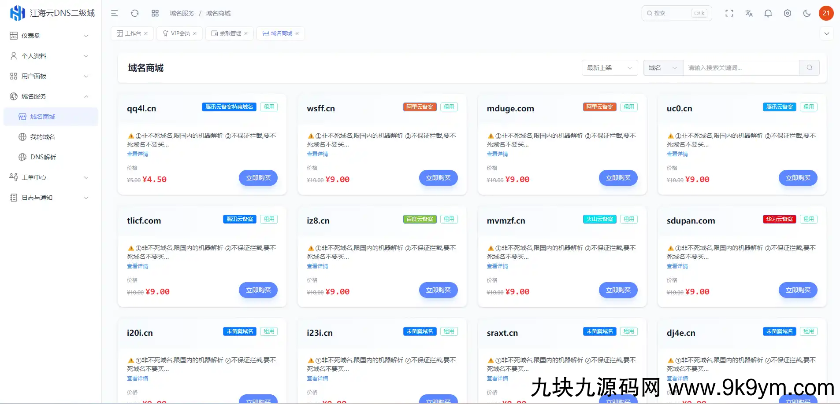This screenshot has height=404, width=840.
Task: Close the 余额管理 tab
Action: tap(246, 33)
